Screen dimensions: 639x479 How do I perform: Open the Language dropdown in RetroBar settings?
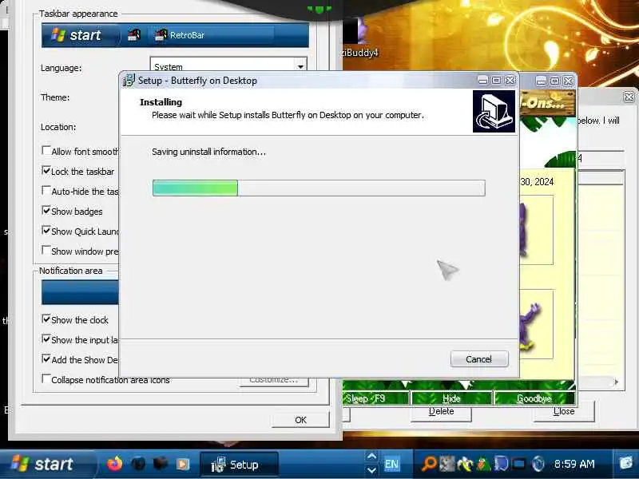(228, 65)
